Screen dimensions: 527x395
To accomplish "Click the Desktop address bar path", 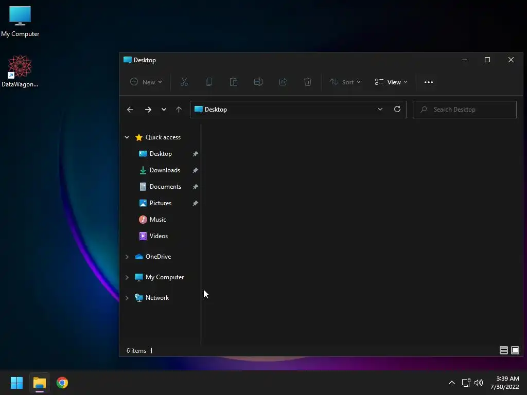I will click(x=216, y=110).
